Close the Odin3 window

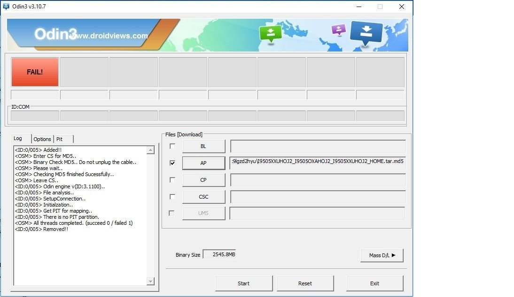(402, 7)
